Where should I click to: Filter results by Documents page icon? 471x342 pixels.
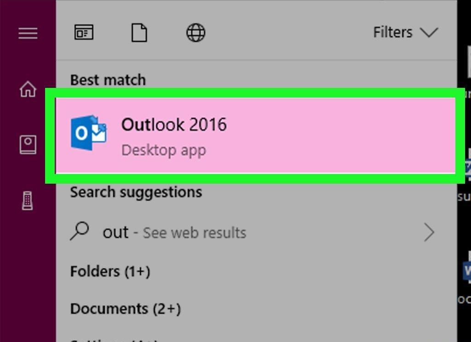tap(139, 33)
